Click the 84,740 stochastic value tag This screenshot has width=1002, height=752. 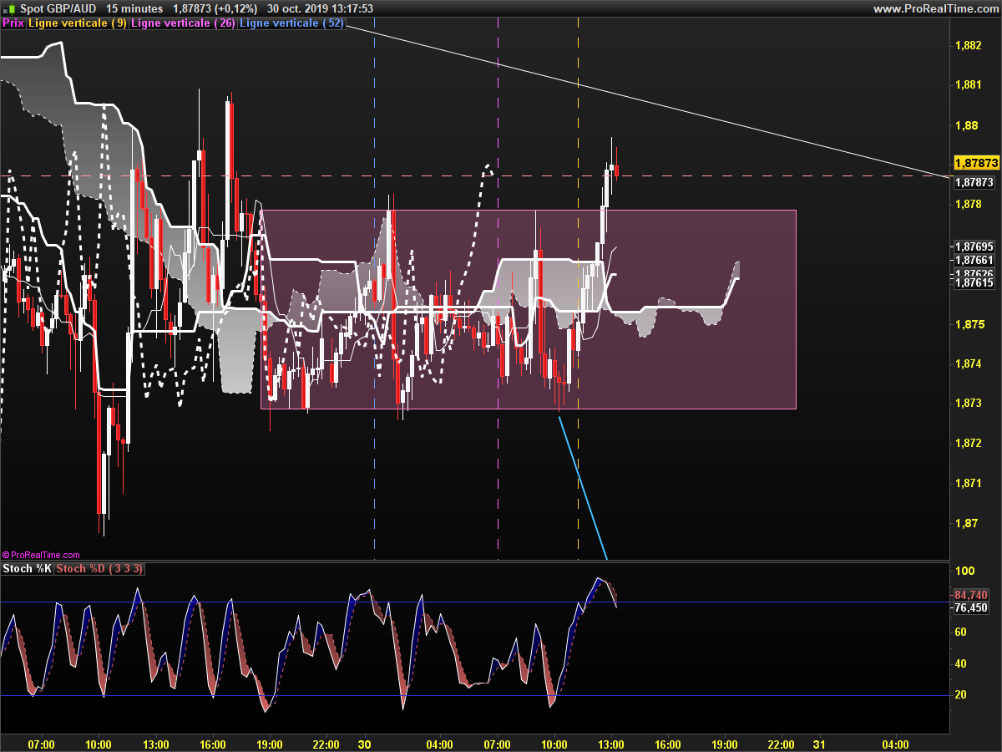(973, 595)
